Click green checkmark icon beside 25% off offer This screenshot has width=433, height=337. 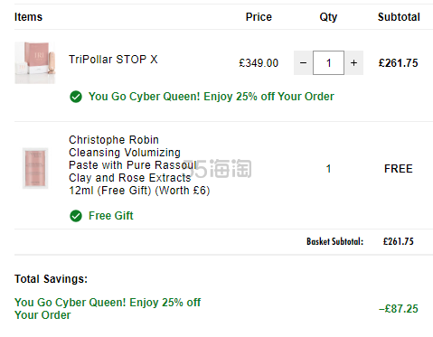[76, 97]
